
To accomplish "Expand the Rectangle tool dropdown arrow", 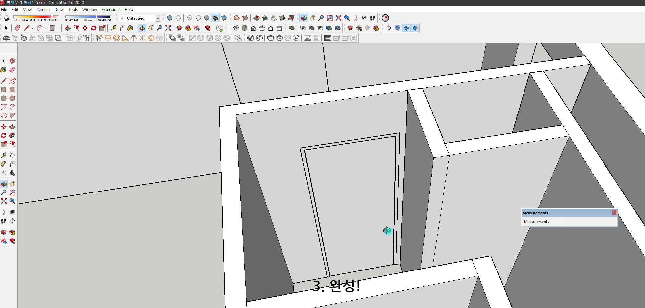I will pos(58,28).
